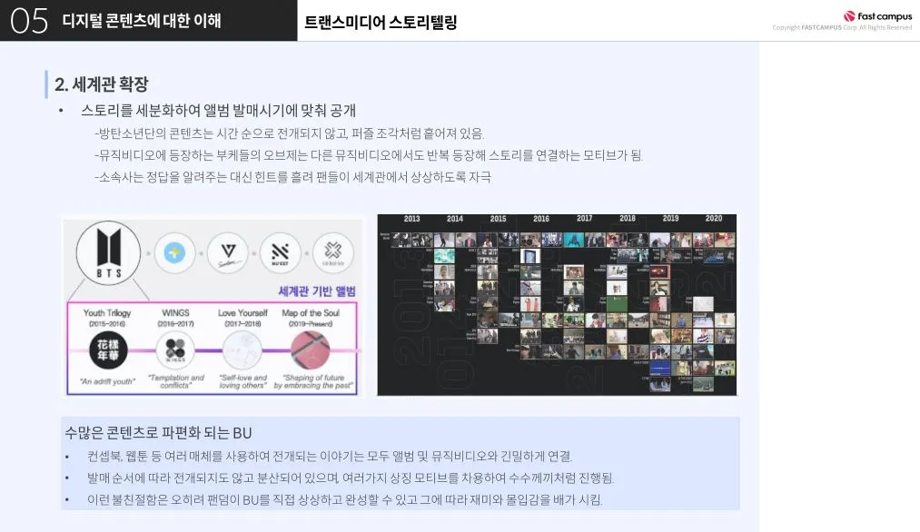920x532 pixels.
Task: Select the 'Love Yourself' album title
Action: [x=242, y=313]
